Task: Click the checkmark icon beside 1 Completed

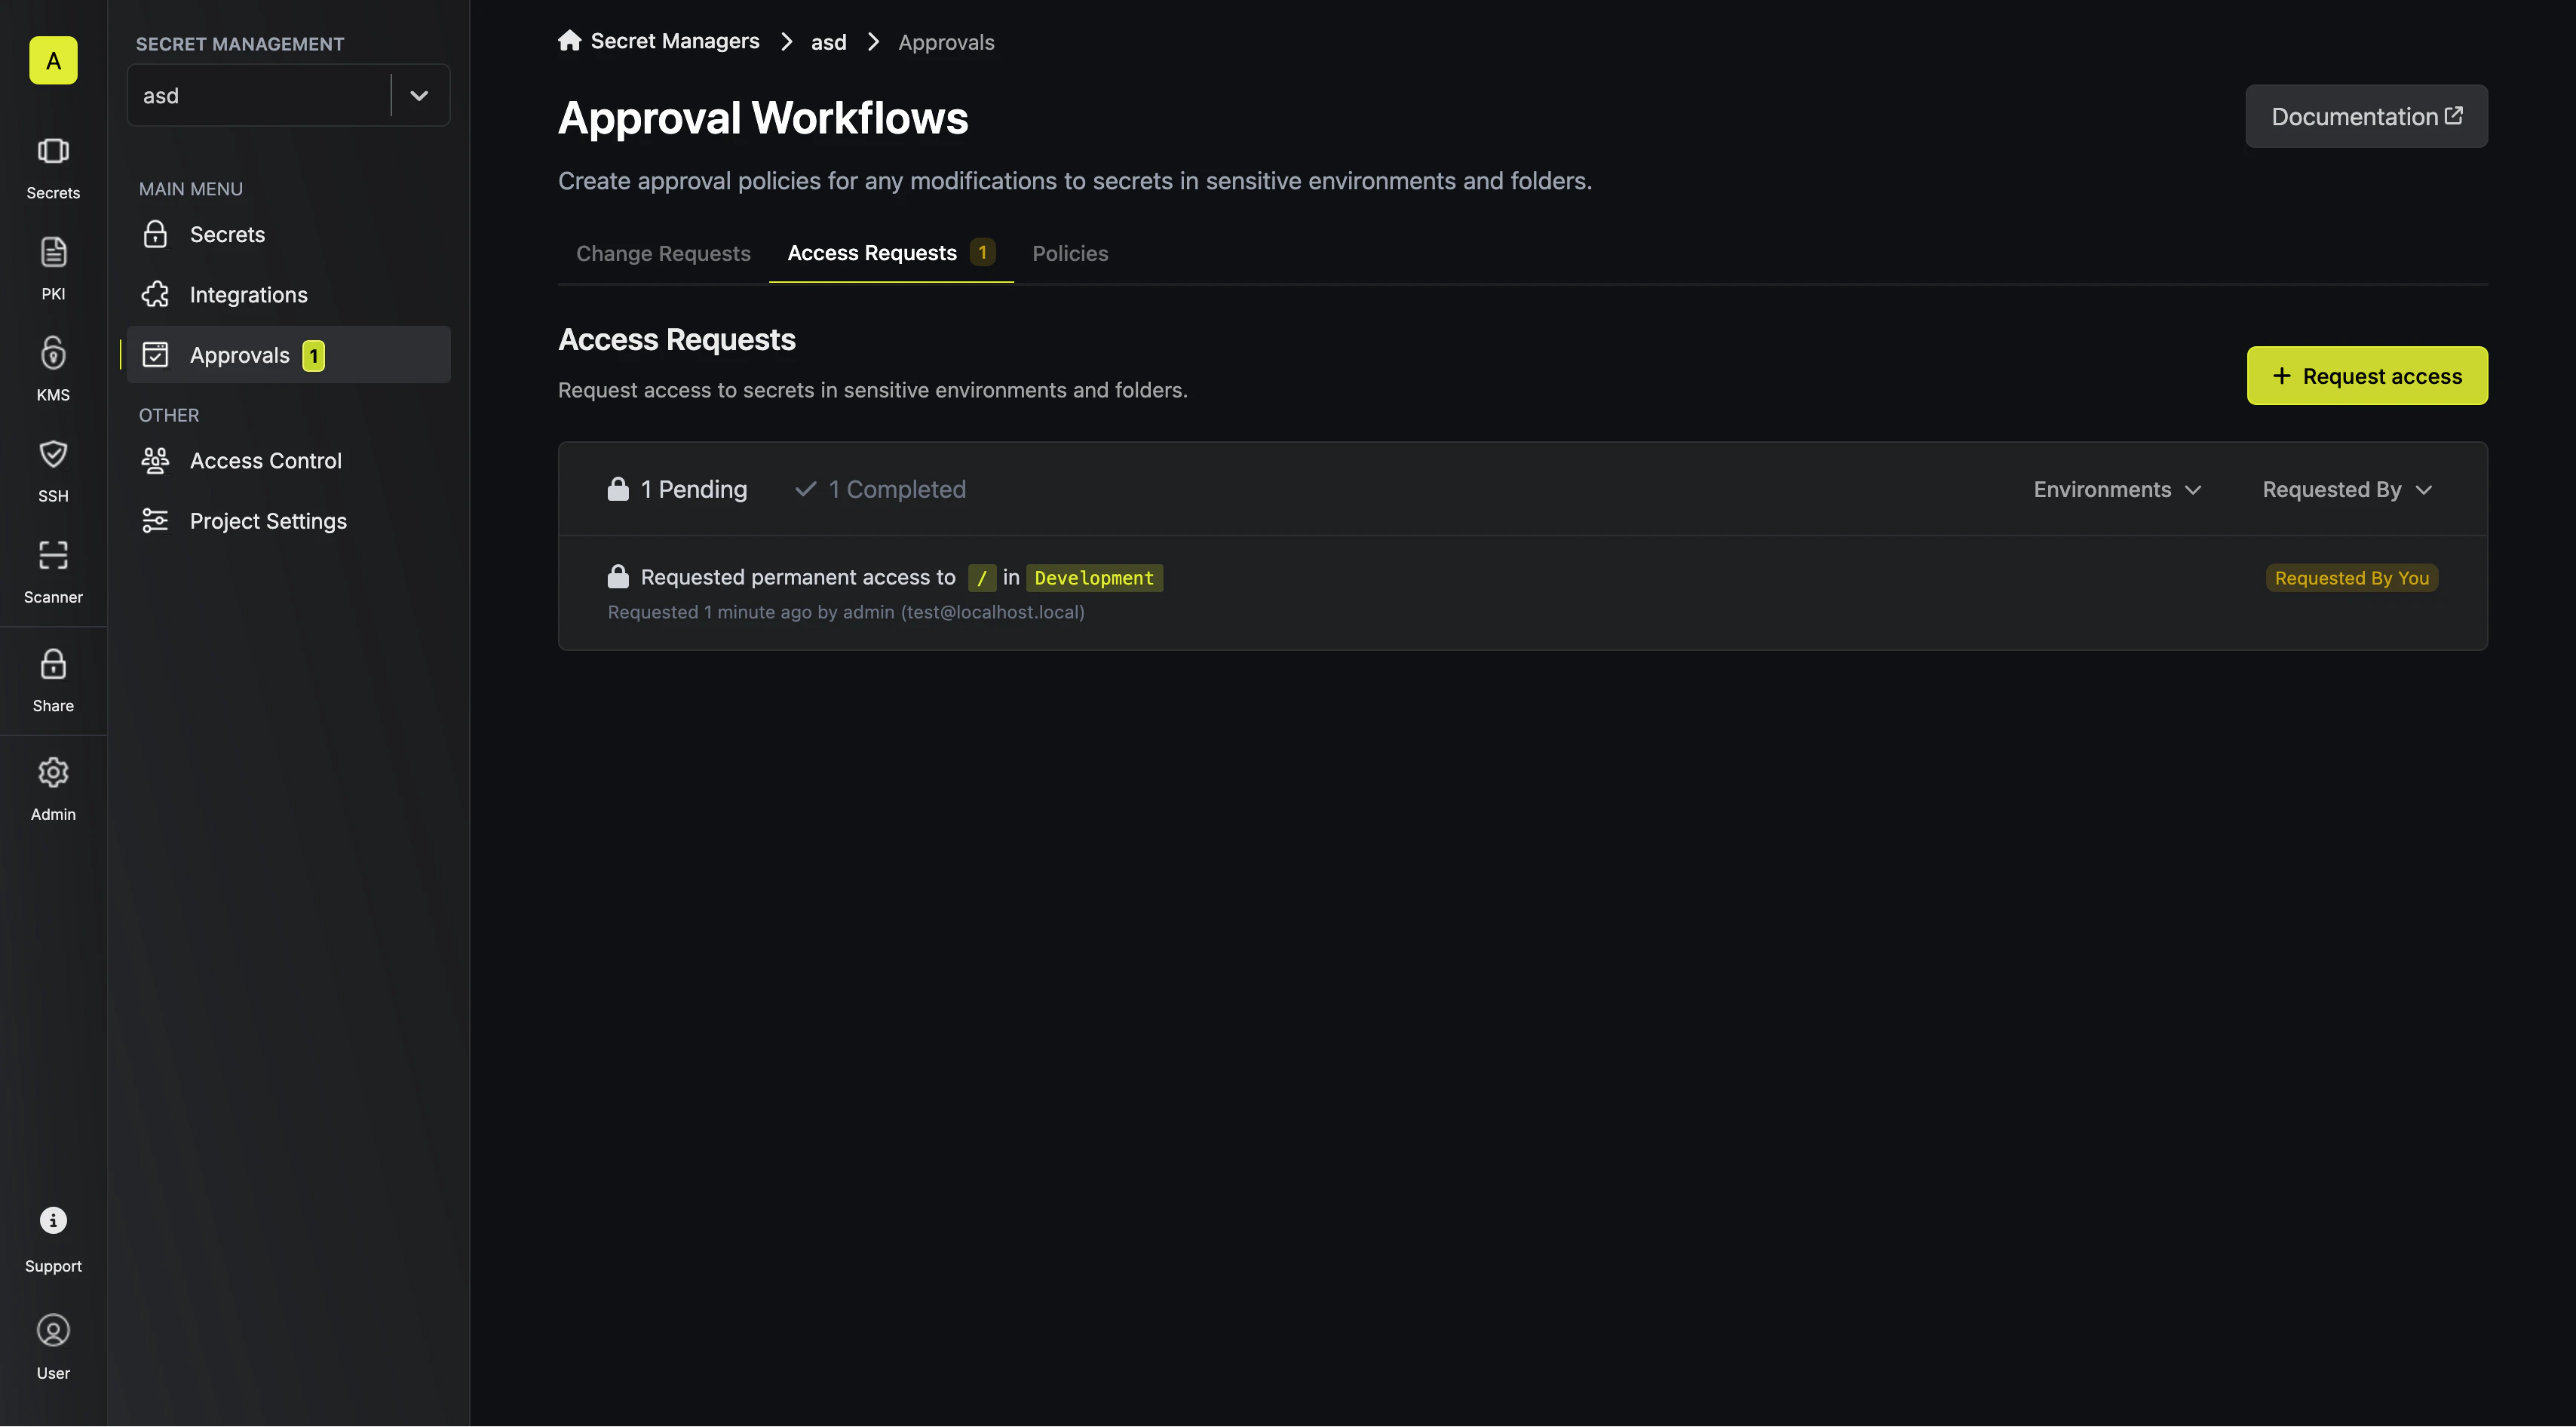Action: point(805,489)
